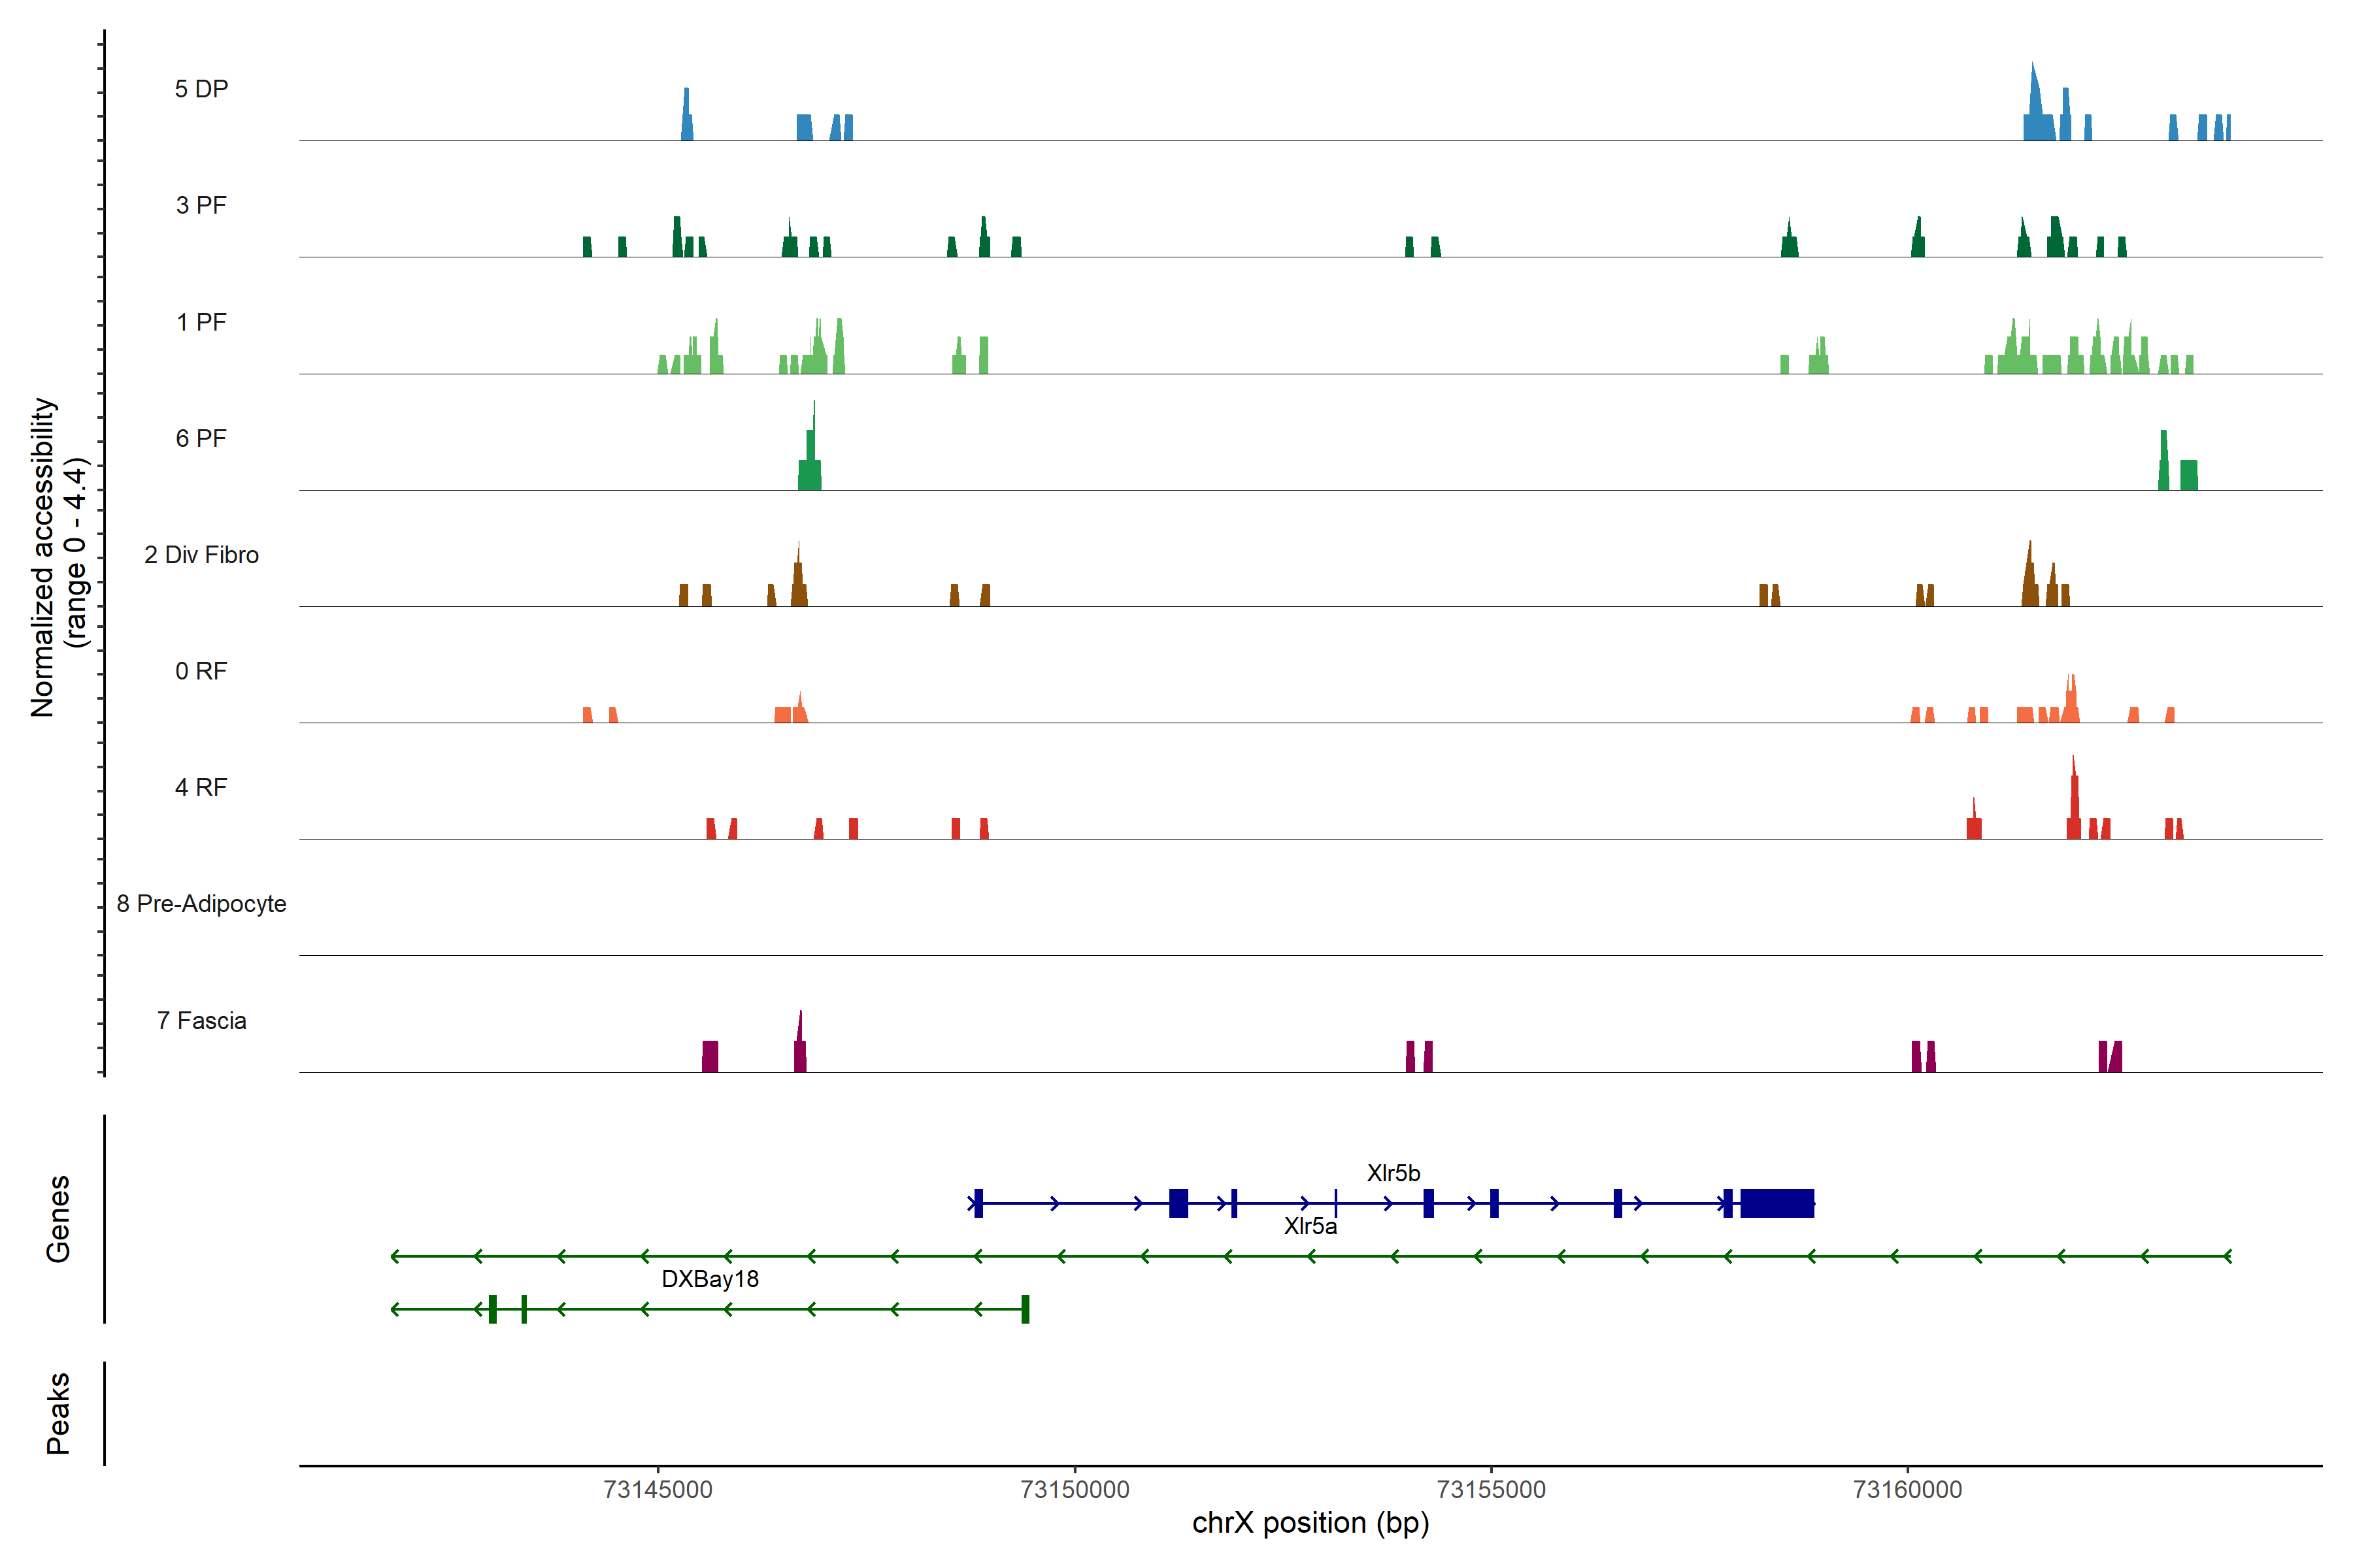Image resolution: width=2353 pixels, height=1568 pixels.
Task: Select the 2 Div Fibro track label
Action: click(x=201, y=555)
